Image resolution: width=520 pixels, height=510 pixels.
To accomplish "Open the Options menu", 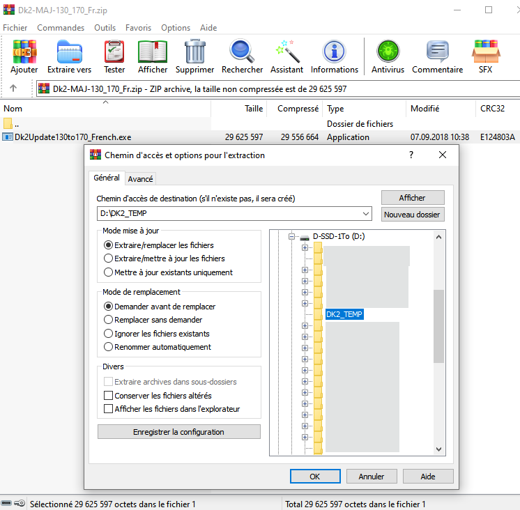I will click(176, 28).
